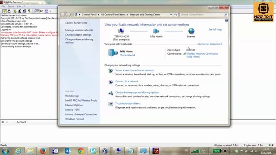Click the lock server padlock icon
Screen dimensions: 276x155
pyautogui.click(x=9, y=11)
